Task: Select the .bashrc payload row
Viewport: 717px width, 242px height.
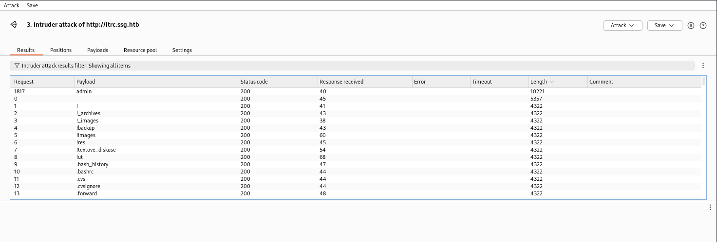Action: pos(356,172)
